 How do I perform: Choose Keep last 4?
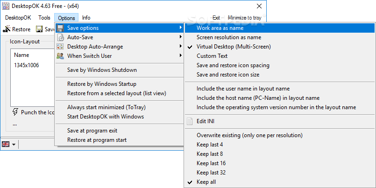(280, 145)
